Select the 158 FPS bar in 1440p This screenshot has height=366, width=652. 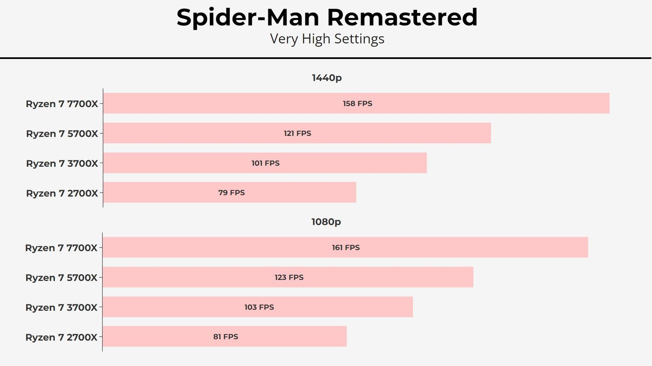[x=356, y=103]
